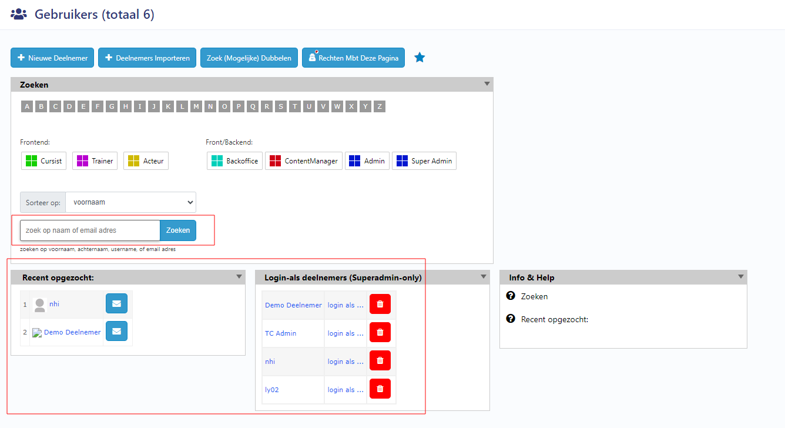Click the email icon next to nhi
The image size is (785, 428).
[x=116, y=304]
